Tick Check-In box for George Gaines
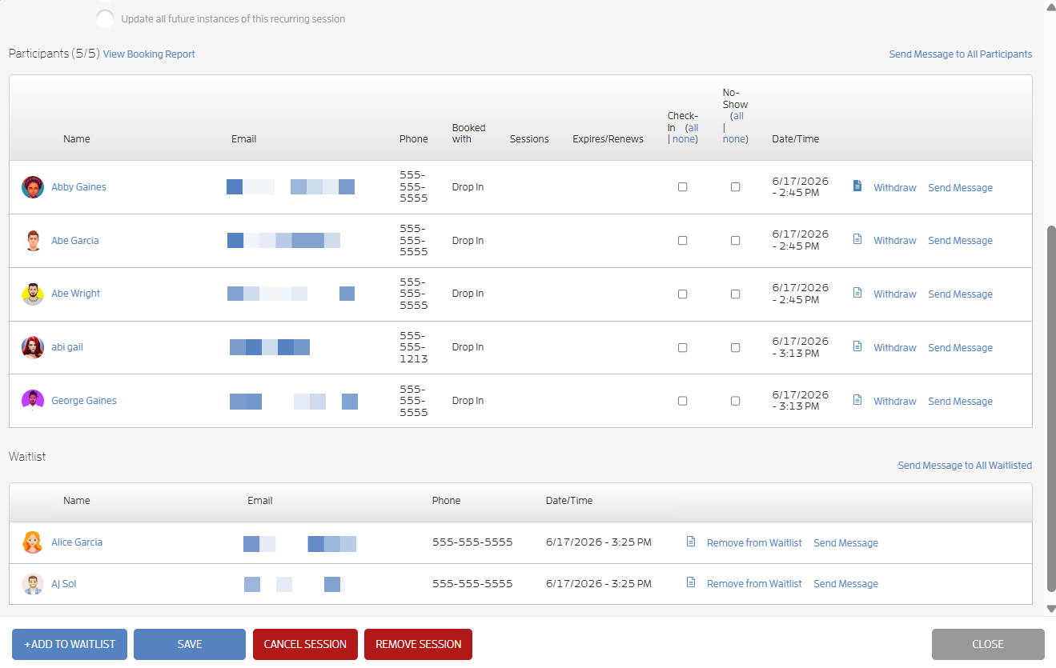Screen dimensions: 1056x668 coord(682,401)
